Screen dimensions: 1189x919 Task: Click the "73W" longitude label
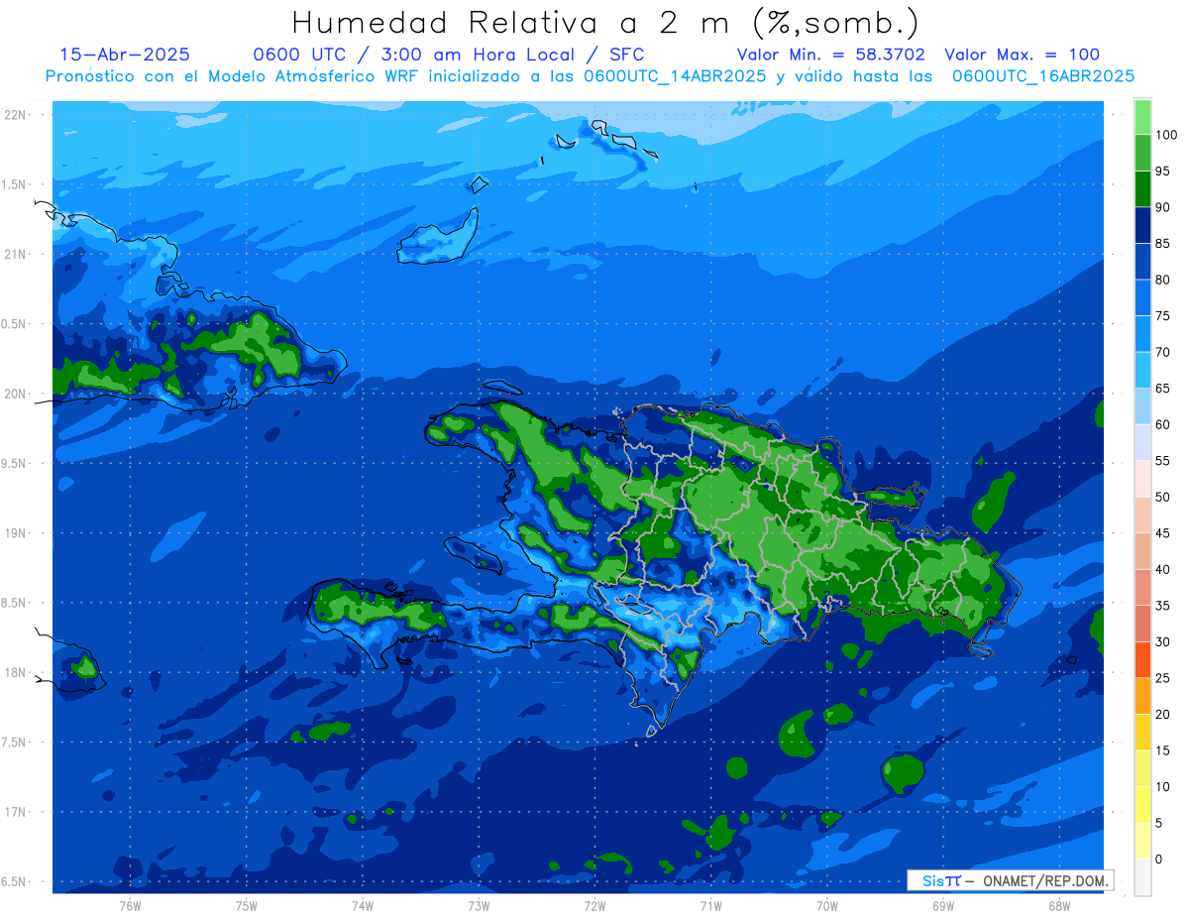pos(479,906)
